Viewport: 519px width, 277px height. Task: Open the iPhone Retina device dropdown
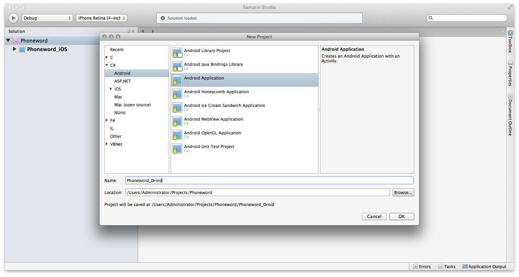pyautogui.click(x=101, y=18)
